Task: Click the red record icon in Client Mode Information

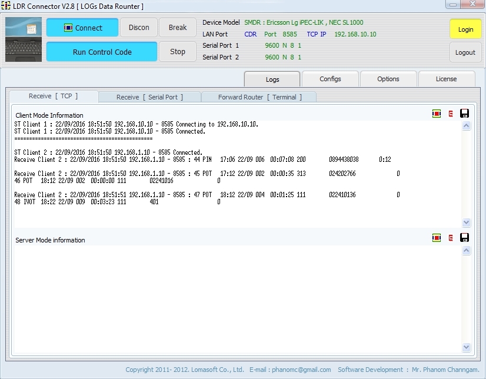Action: 436,114
